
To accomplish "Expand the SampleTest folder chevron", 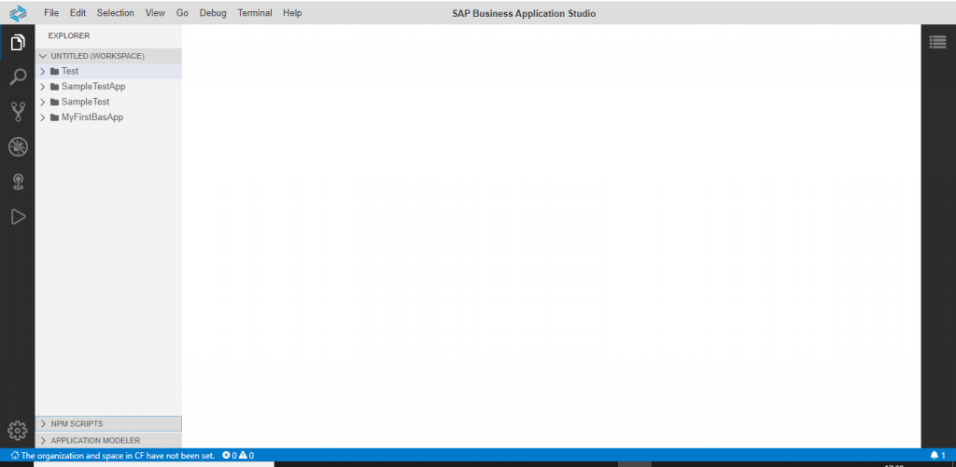I will (x=43, y=102).
